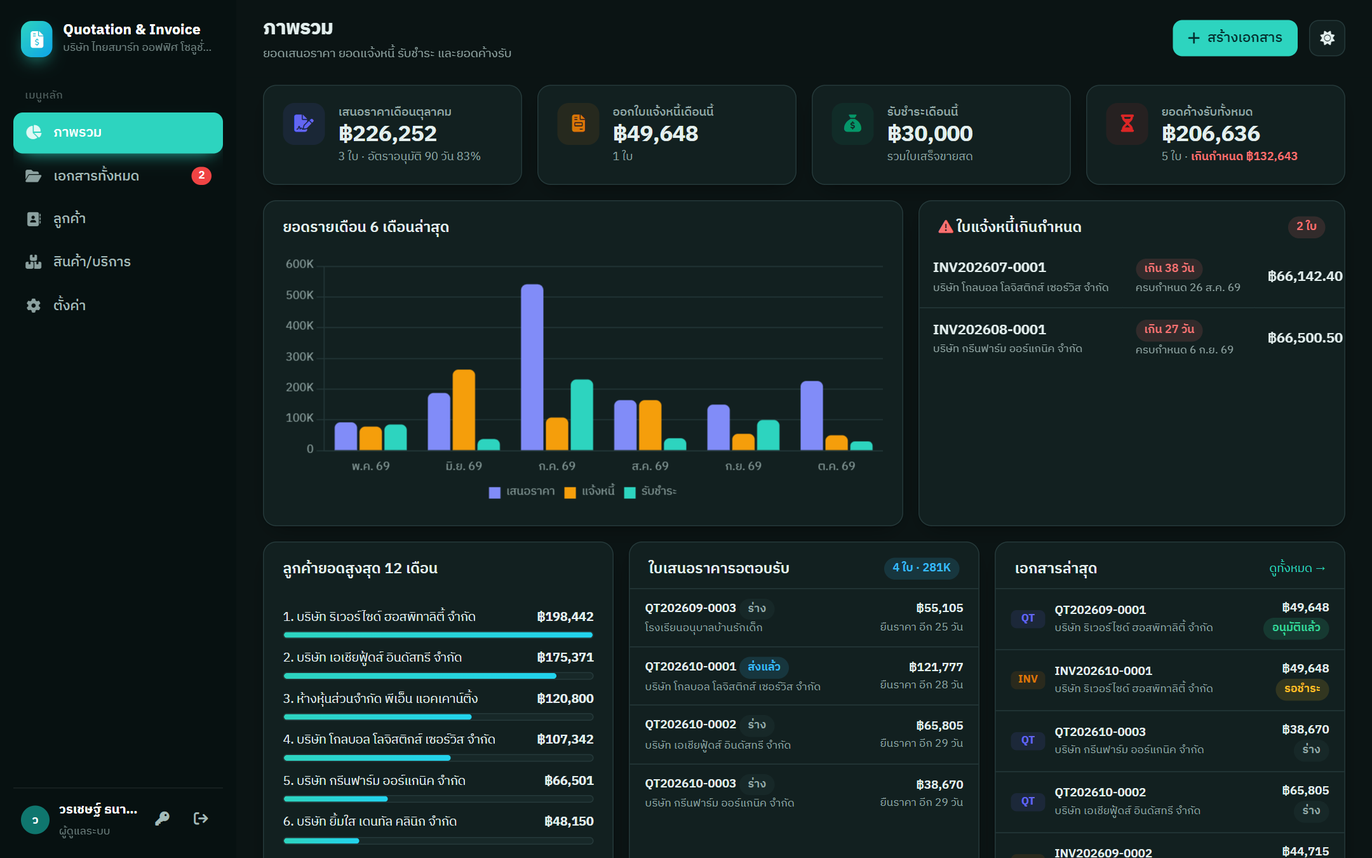Click the INV badge for INV202610-0001

(x=1028, y=679)
